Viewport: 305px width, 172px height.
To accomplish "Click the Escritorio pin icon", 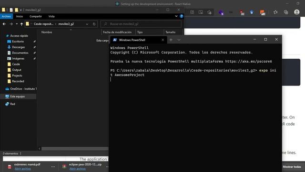I will click(x=34, y=42).
